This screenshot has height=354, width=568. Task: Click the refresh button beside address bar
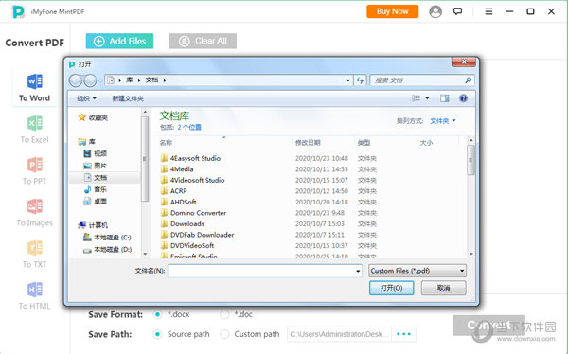[360, 80]
